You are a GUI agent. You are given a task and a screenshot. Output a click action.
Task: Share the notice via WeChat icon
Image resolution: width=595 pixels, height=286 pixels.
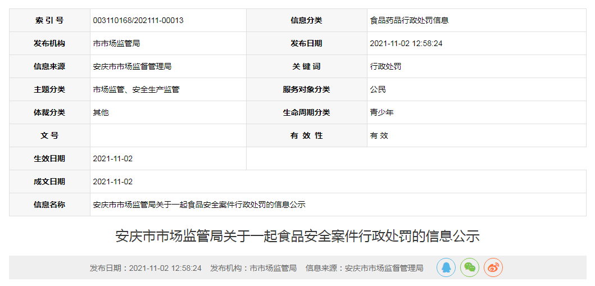tap(469, 267)
